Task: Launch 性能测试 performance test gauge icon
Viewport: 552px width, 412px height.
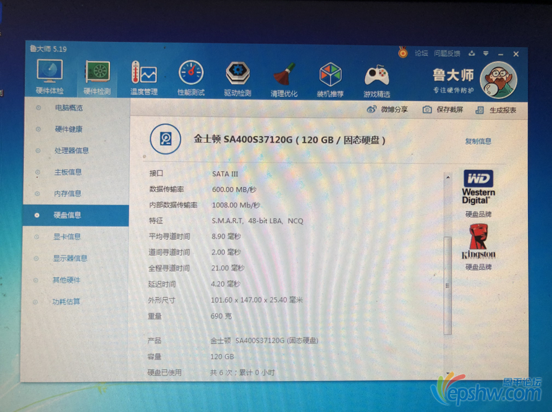Action: point(191,78)
